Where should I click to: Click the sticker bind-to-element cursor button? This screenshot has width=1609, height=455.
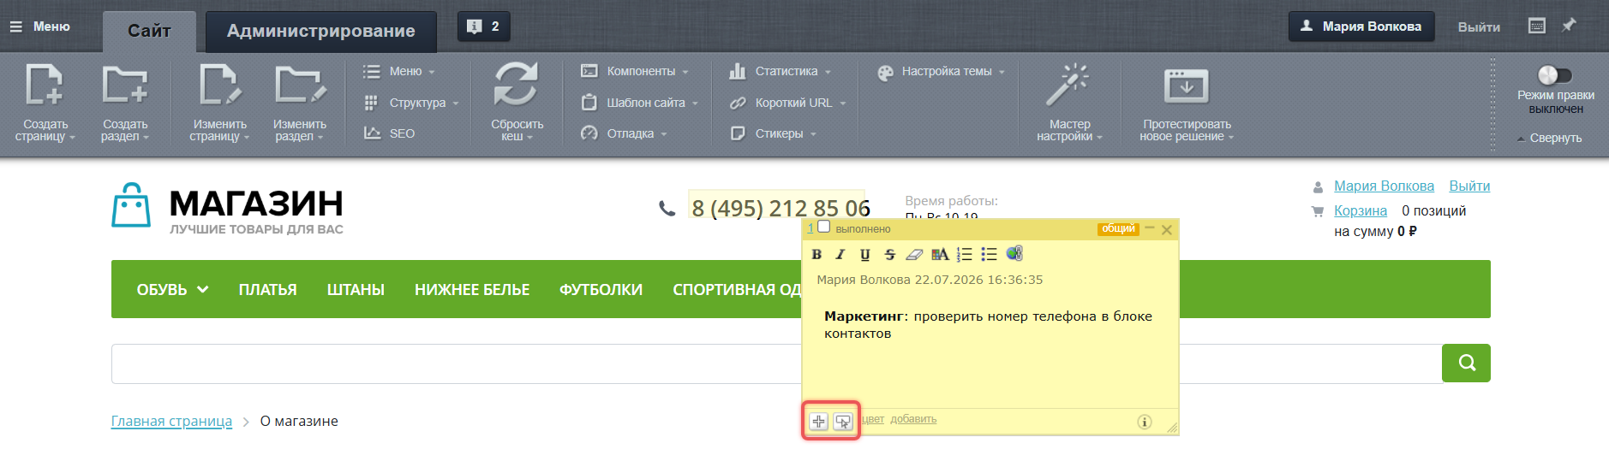[843, 421]
